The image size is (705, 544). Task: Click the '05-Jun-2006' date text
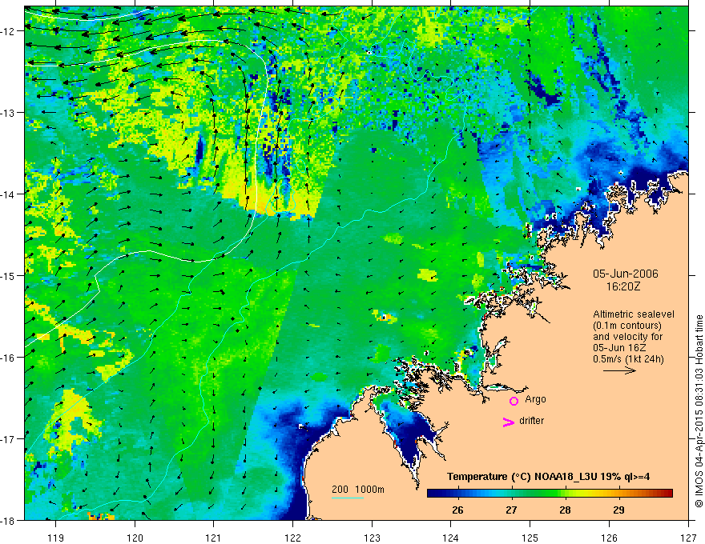point(626,274)
